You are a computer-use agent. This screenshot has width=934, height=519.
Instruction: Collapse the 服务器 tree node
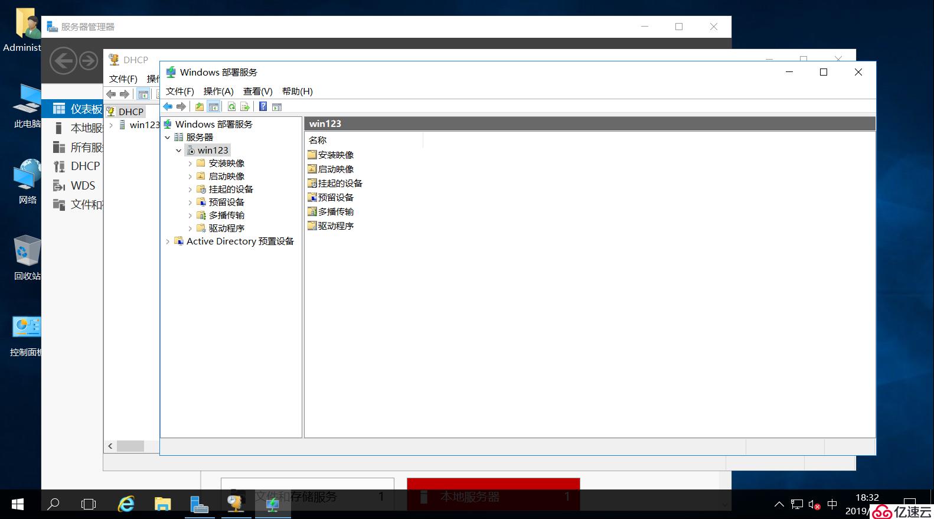168,137
